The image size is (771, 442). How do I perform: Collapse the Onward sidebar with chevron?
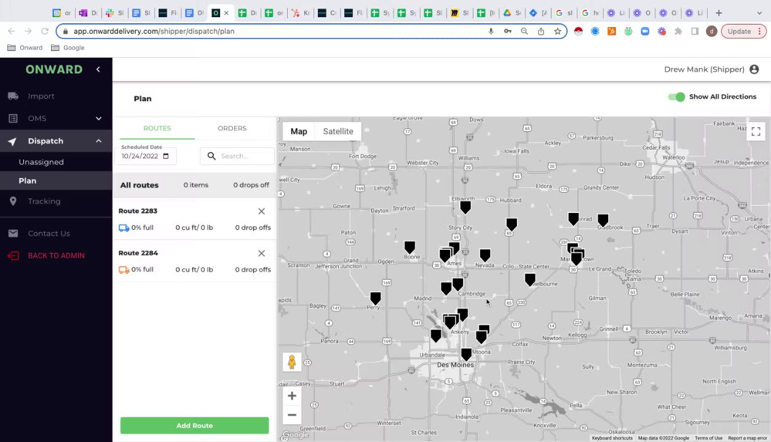pyautogui.click(x=98, y=69)
